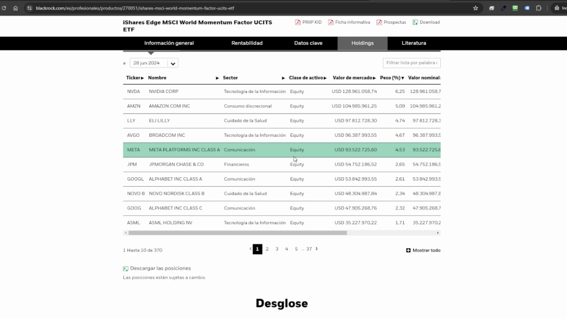The width and height of the screenshot is (567, 319).
Task: Click the horizontal table scrollbar thumb
Action: (238, 233)
